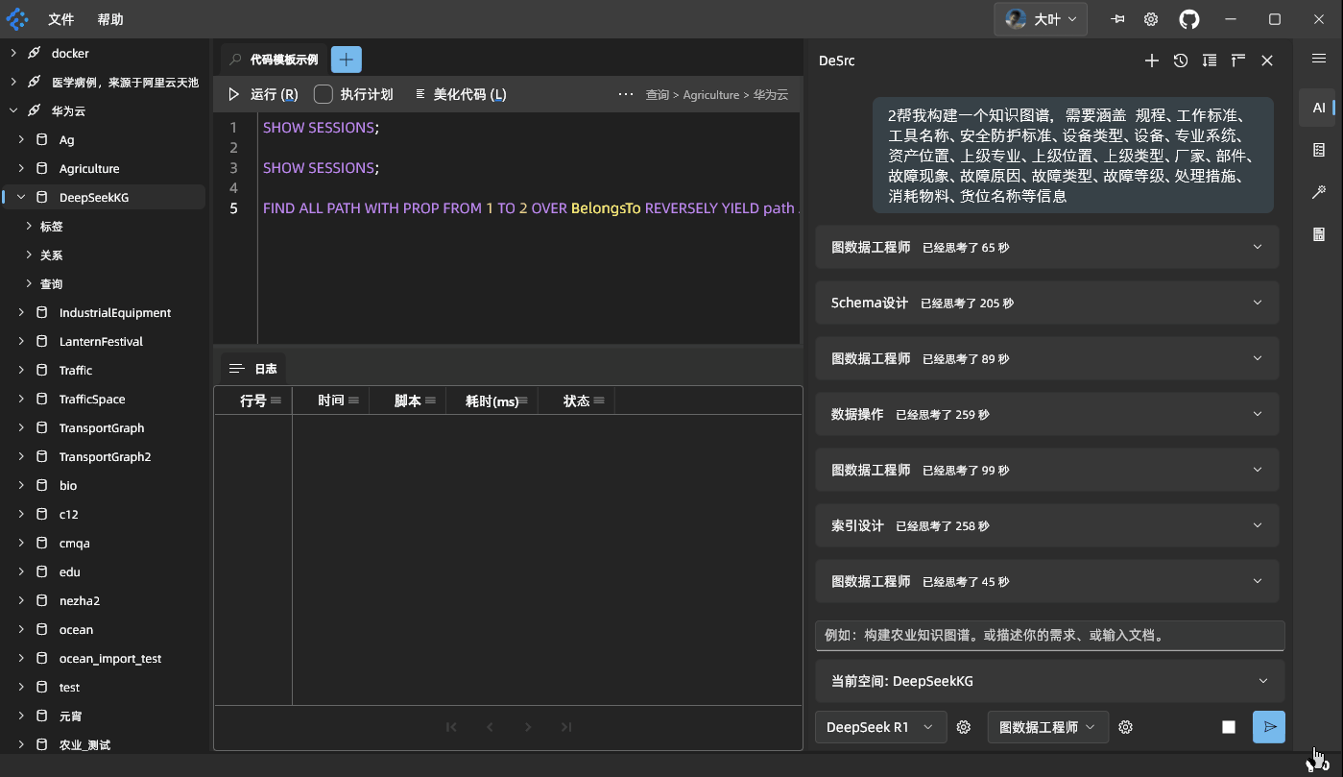
Task: Click in the chat prompt input field
Action: coord(1049,635)
